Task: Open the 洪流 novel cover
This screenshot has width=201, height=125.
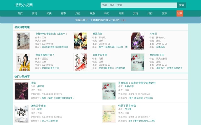Action: pos(21,91)
